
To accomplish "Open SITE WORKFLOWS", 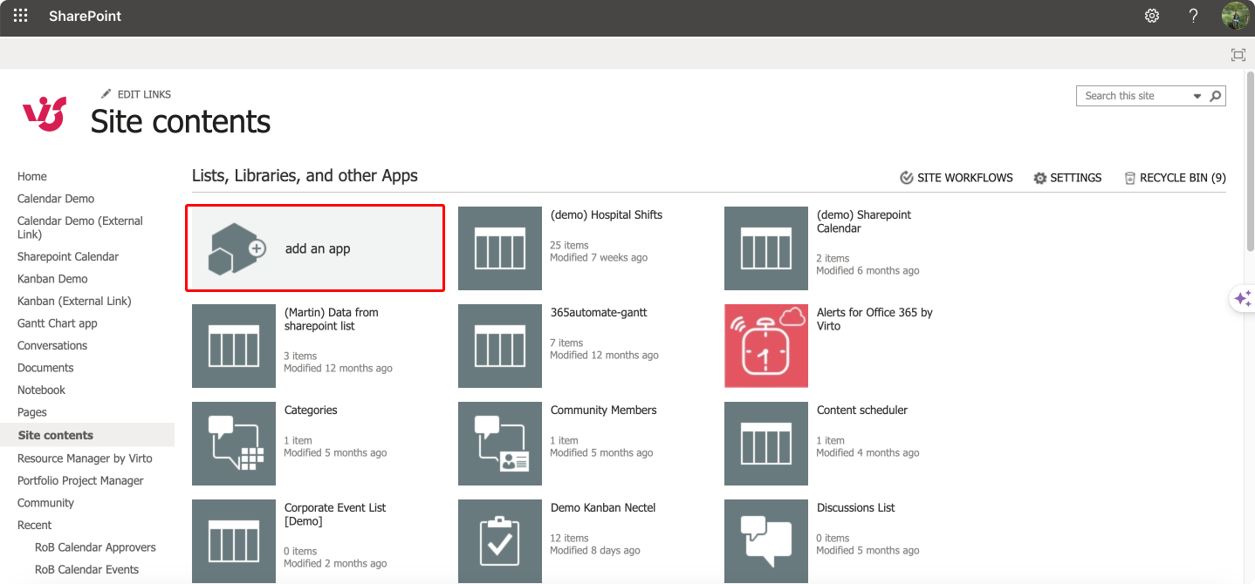I will tap(957, 178).
